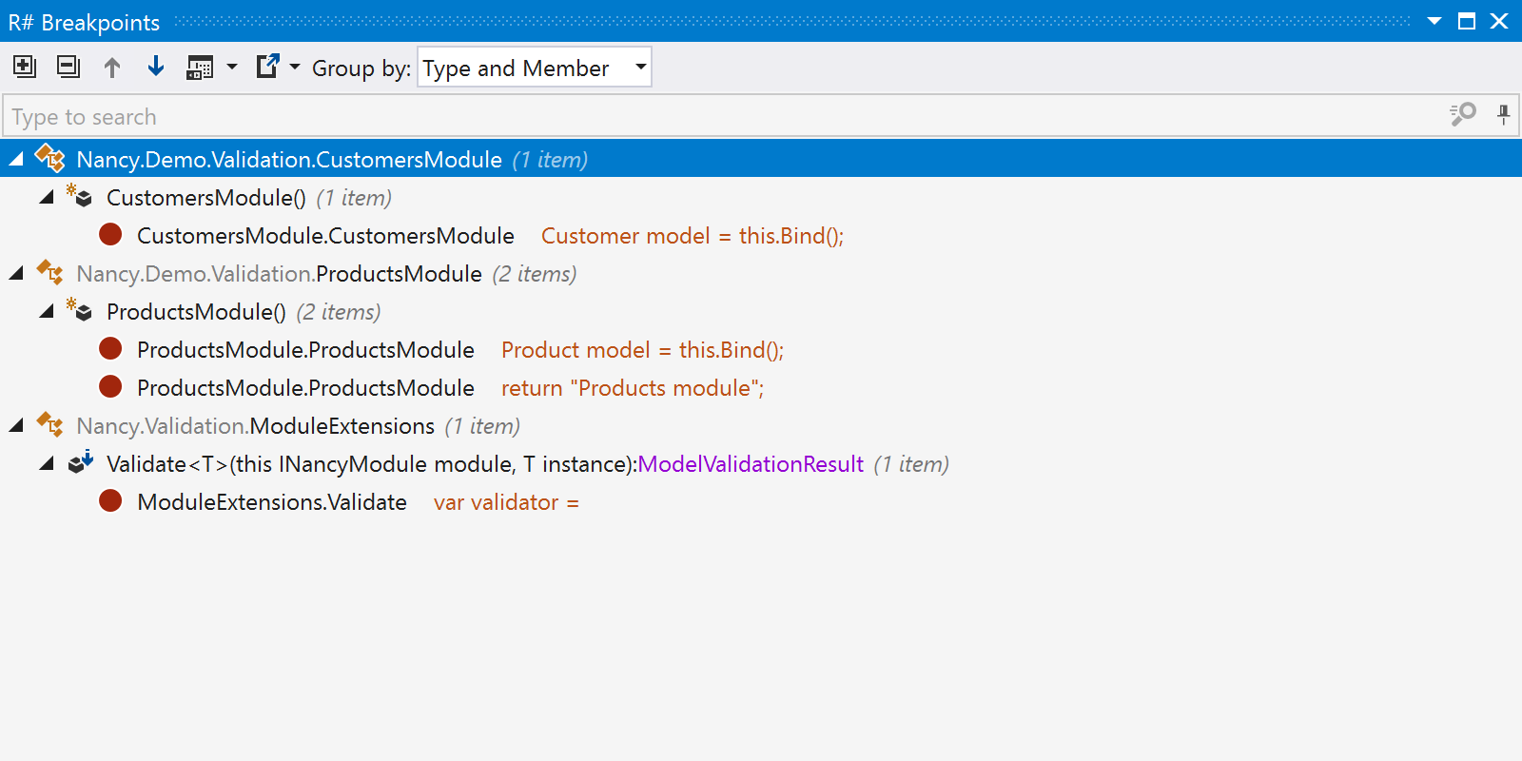Image resolution: width=1522 pixels, height=761 pixels.
Task: Pin the search bar with pushpin icon
Action: [1503, 115]
